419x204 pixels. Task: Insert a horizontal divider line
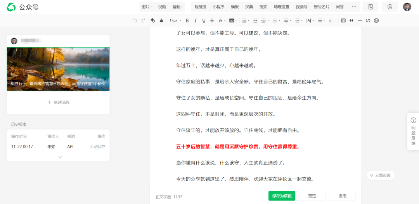click(x=360, y=20)
